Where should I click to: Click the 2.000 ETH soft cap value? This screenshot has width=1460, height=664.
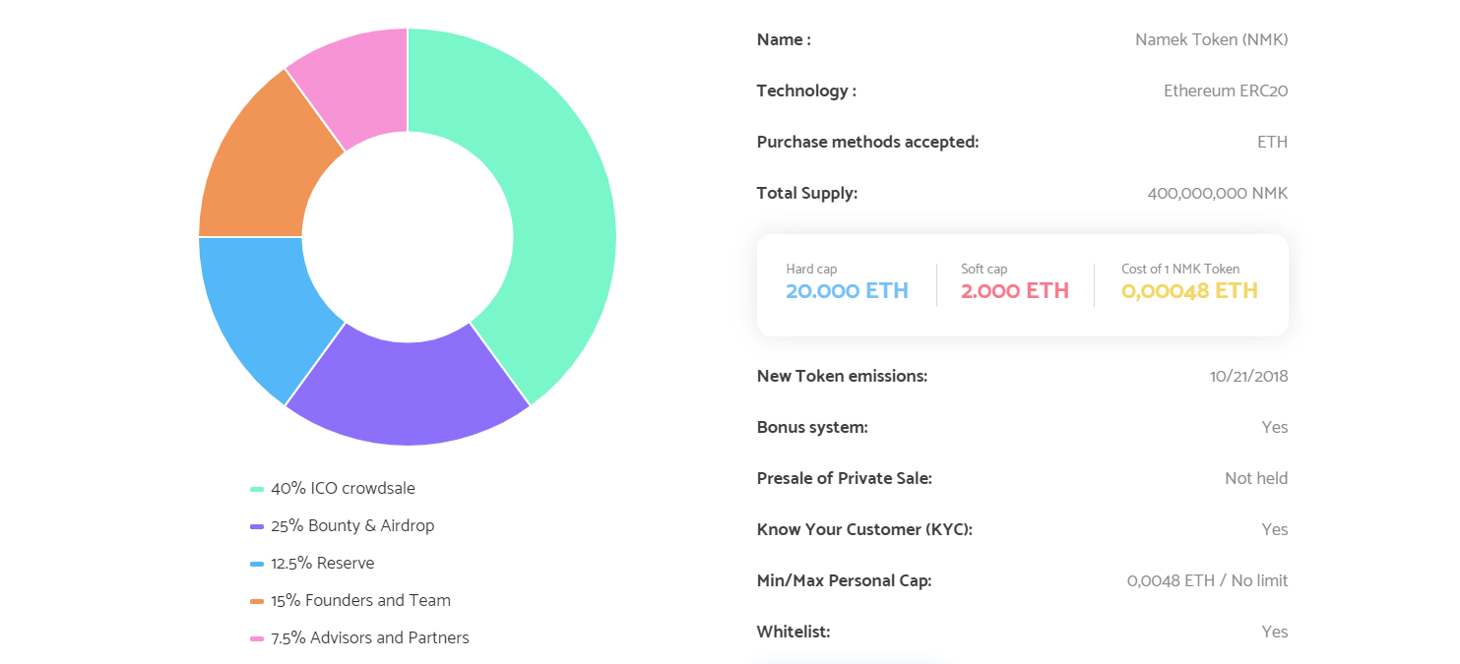[1015, 291]
